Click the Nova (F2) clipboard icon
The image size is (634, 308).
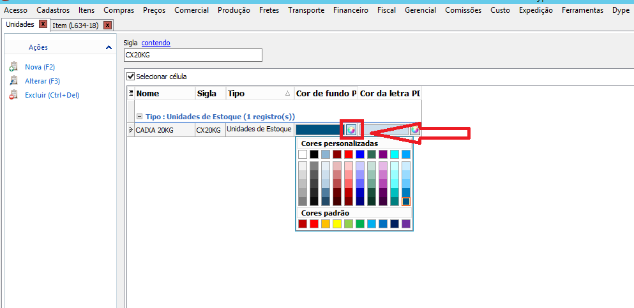point(13,67)
